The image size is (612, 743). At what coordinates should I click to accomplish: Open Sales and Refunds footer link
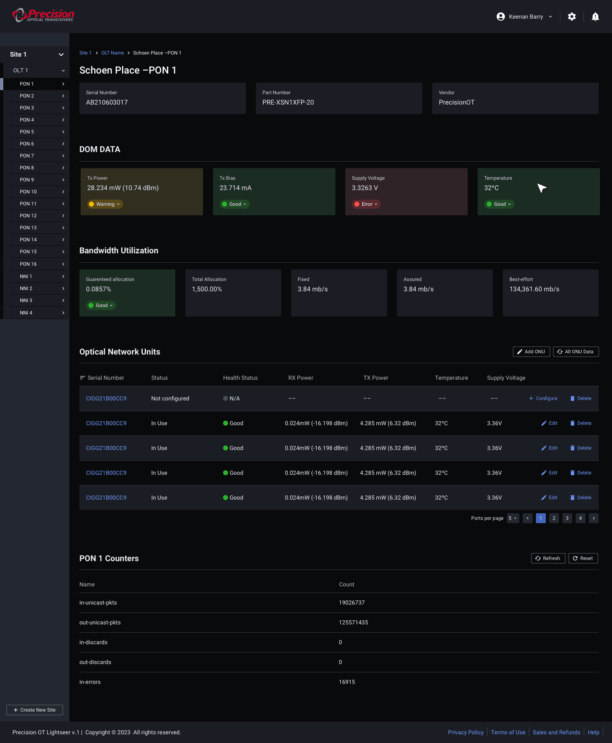tap(557, 732)
